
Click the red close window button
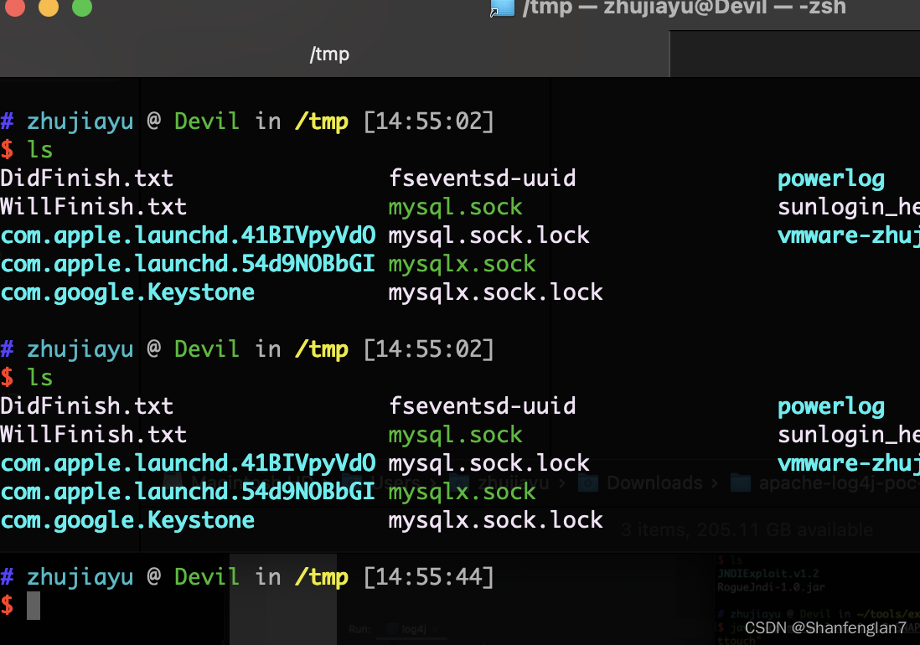click(15, 7)
